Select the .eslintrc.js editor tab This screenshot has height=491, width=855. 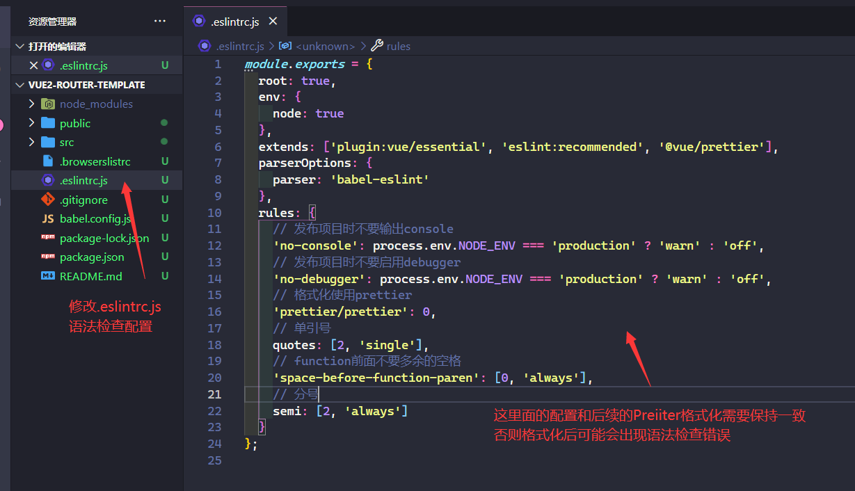[234, 22]
